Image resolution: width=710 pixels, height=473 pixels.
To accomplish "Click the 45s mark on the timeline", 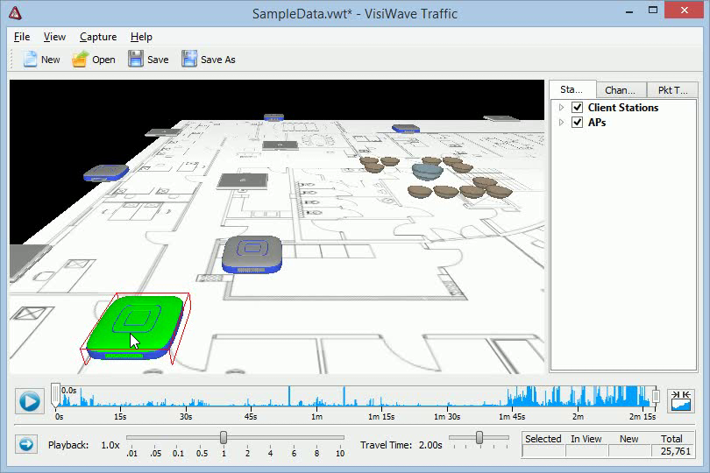I will 251,416.
